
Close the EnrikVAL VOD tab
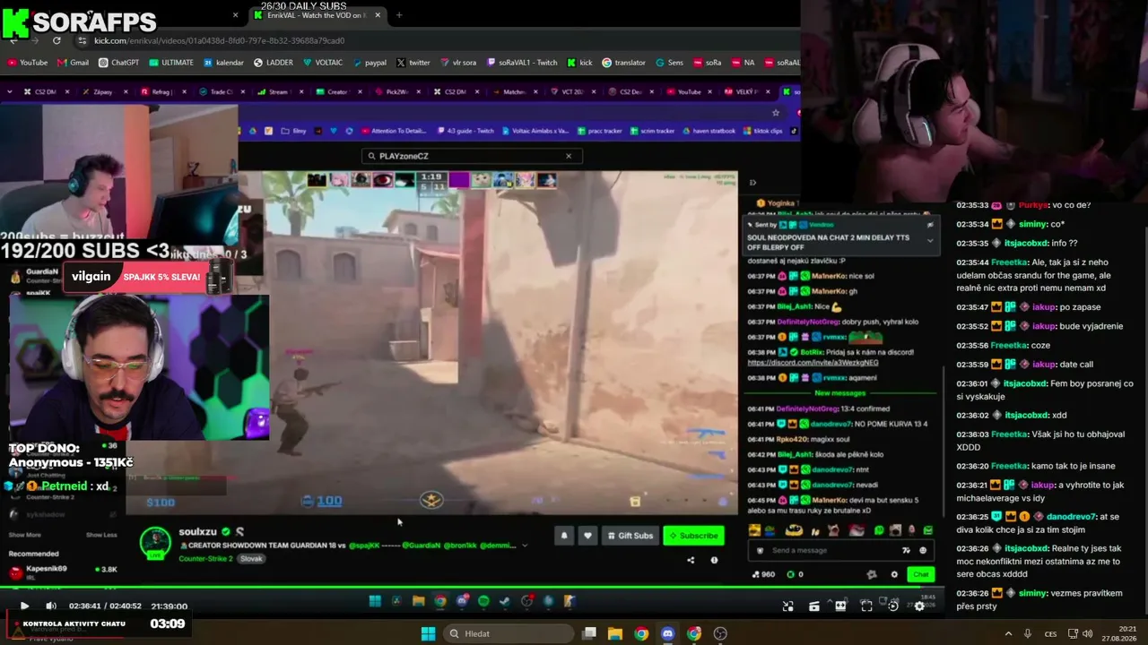378,15
